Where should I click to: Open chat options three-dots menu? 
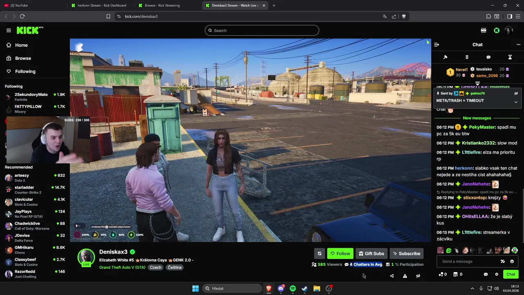tap(518, 45)
